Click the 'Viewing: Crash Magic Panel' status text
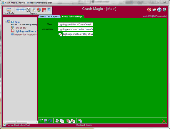The height and width of the screenshot is (129, 170). point(18,125)
